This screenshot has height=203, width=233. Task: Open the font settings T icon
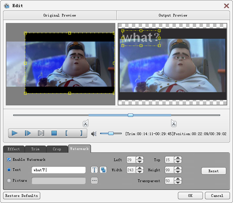[94, 170]
